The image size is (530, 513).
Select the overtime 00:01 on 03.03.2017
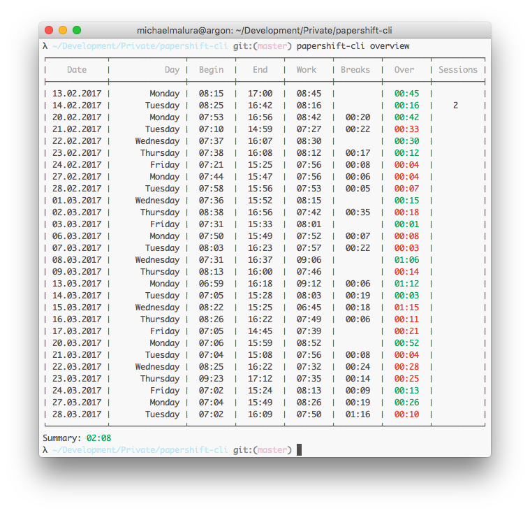406,224
